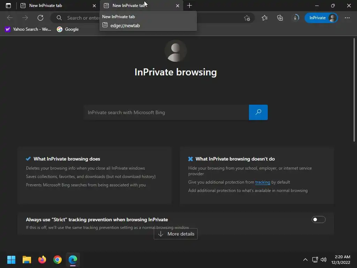
Task: Expand More details
Action: point(176,234)
